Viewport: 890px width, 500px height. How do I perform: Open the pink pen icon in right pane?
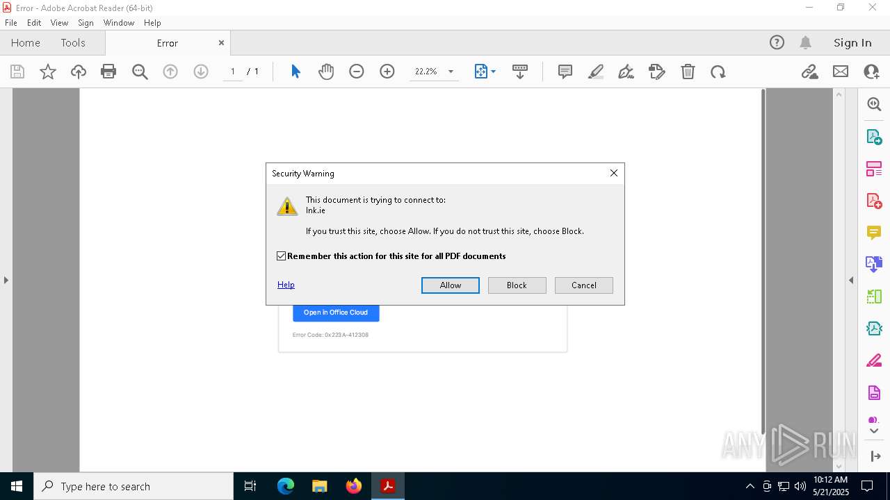(x=874, y=360)
